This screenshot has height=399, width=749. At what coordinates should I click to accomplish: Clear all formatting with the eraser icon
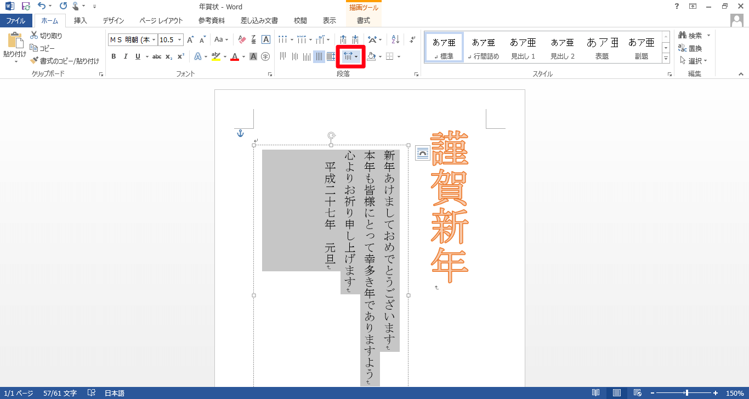pos(242,39)
